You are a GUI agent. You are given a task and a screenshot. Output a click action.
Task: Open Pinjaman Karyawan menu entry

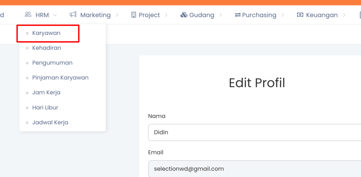pos(60,78)
